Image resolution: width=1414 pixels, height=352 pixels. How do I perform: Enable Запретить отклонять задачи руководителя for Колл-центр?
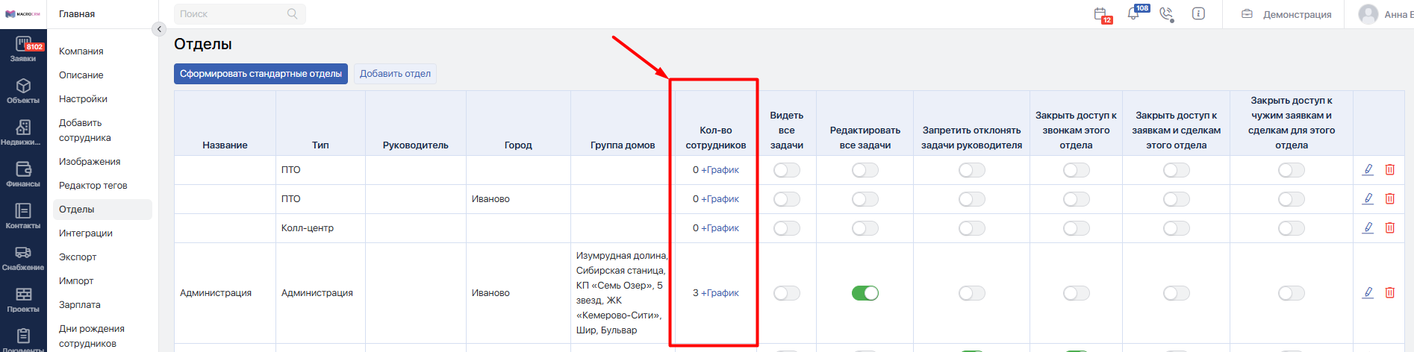pos(971,228)
